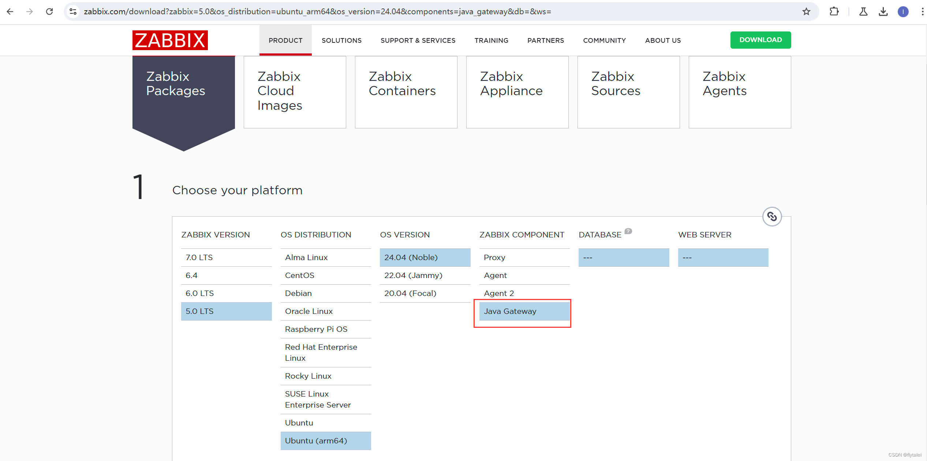This screenshot has width=927, height=461.
Task: Click the copy link icon on platform selector
Action: pyautogui.click(x=773, y=216)
